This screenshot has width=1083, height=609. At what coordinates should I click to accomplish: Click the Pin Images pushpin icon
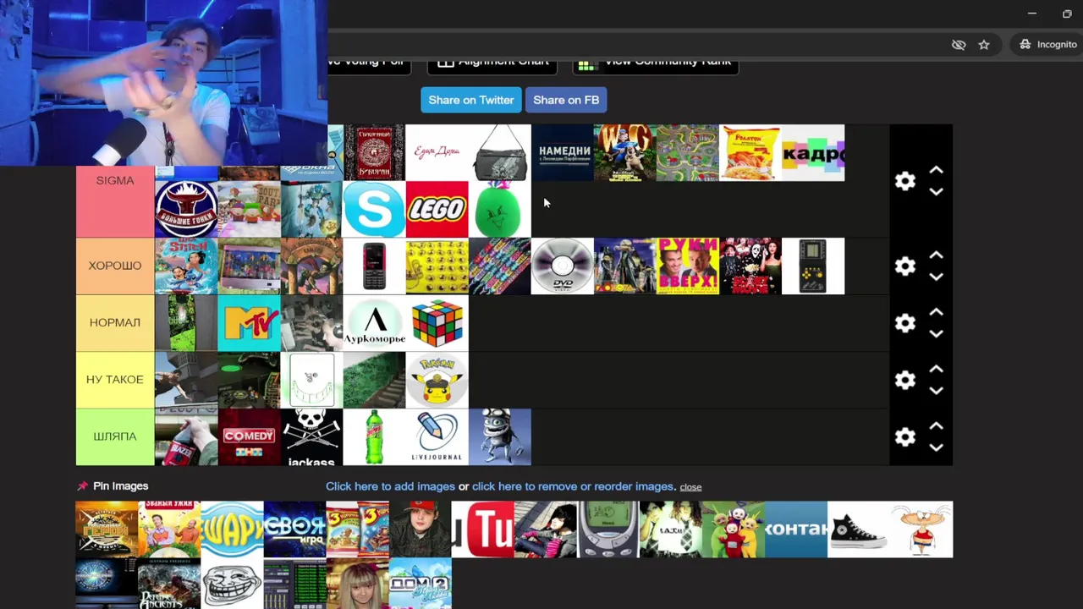(x=82, y=486)
